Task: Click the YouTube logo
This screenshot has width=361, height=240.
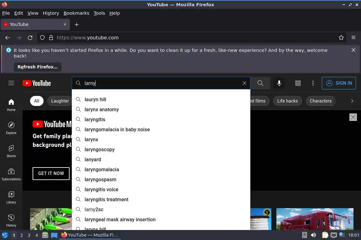Action: tap(37, 83)
